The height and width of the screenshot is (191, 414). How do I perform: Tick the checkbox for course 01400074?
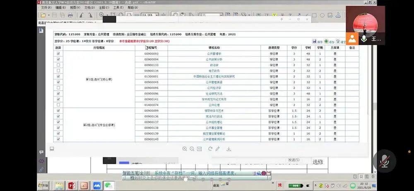tap(58, 105)
